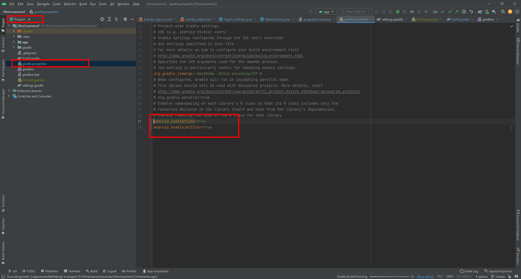Click the multi_project_builds.html URL in the editor
Screen dimensions: 521x279
[259, 92]
